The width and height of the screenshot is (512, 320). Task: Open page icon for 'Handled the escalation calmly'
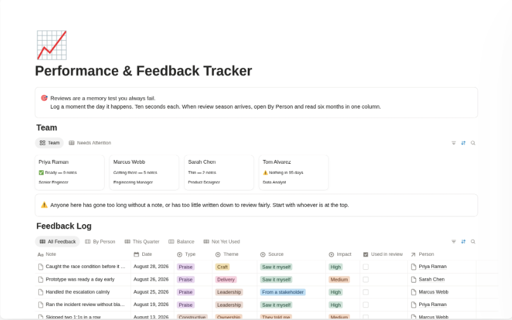[41, 292]
